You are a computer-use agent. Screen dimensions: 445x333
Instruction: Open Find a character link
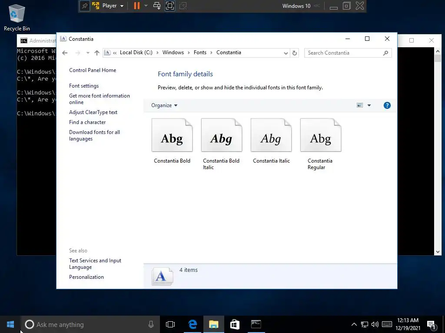point(87,122)
